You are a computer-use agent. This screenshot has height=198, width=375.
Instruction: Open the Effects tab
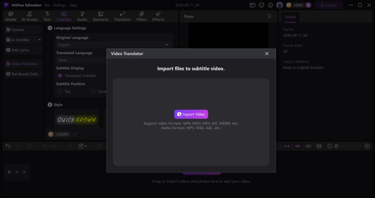pos(158,16)
